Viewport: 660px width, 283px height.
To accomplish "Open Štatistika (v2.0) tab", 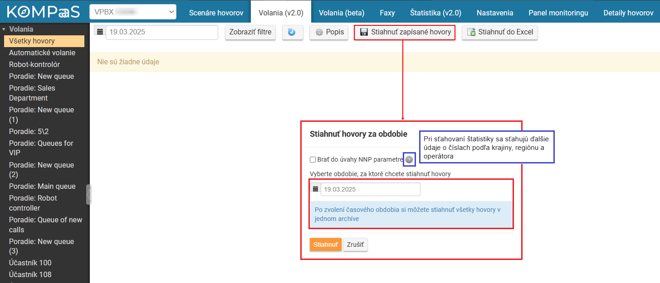I will pyautogui.click(x=435, y=13).
